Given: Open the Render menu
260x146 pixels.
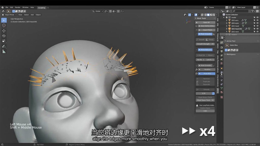Looking at the screenshot, I should [x=18, y=7].
